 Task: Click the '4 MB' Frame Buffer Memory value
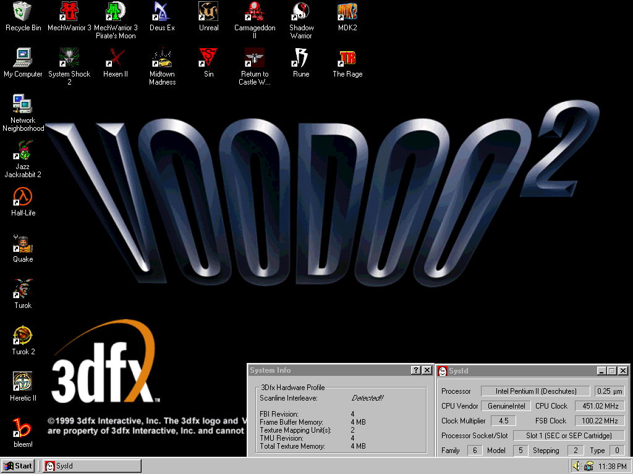[x=358, y=422]
